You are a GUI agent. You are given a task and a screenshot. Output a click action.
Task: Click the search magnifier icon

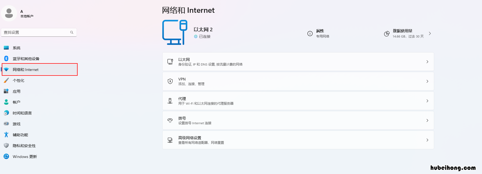pos(72,32)
